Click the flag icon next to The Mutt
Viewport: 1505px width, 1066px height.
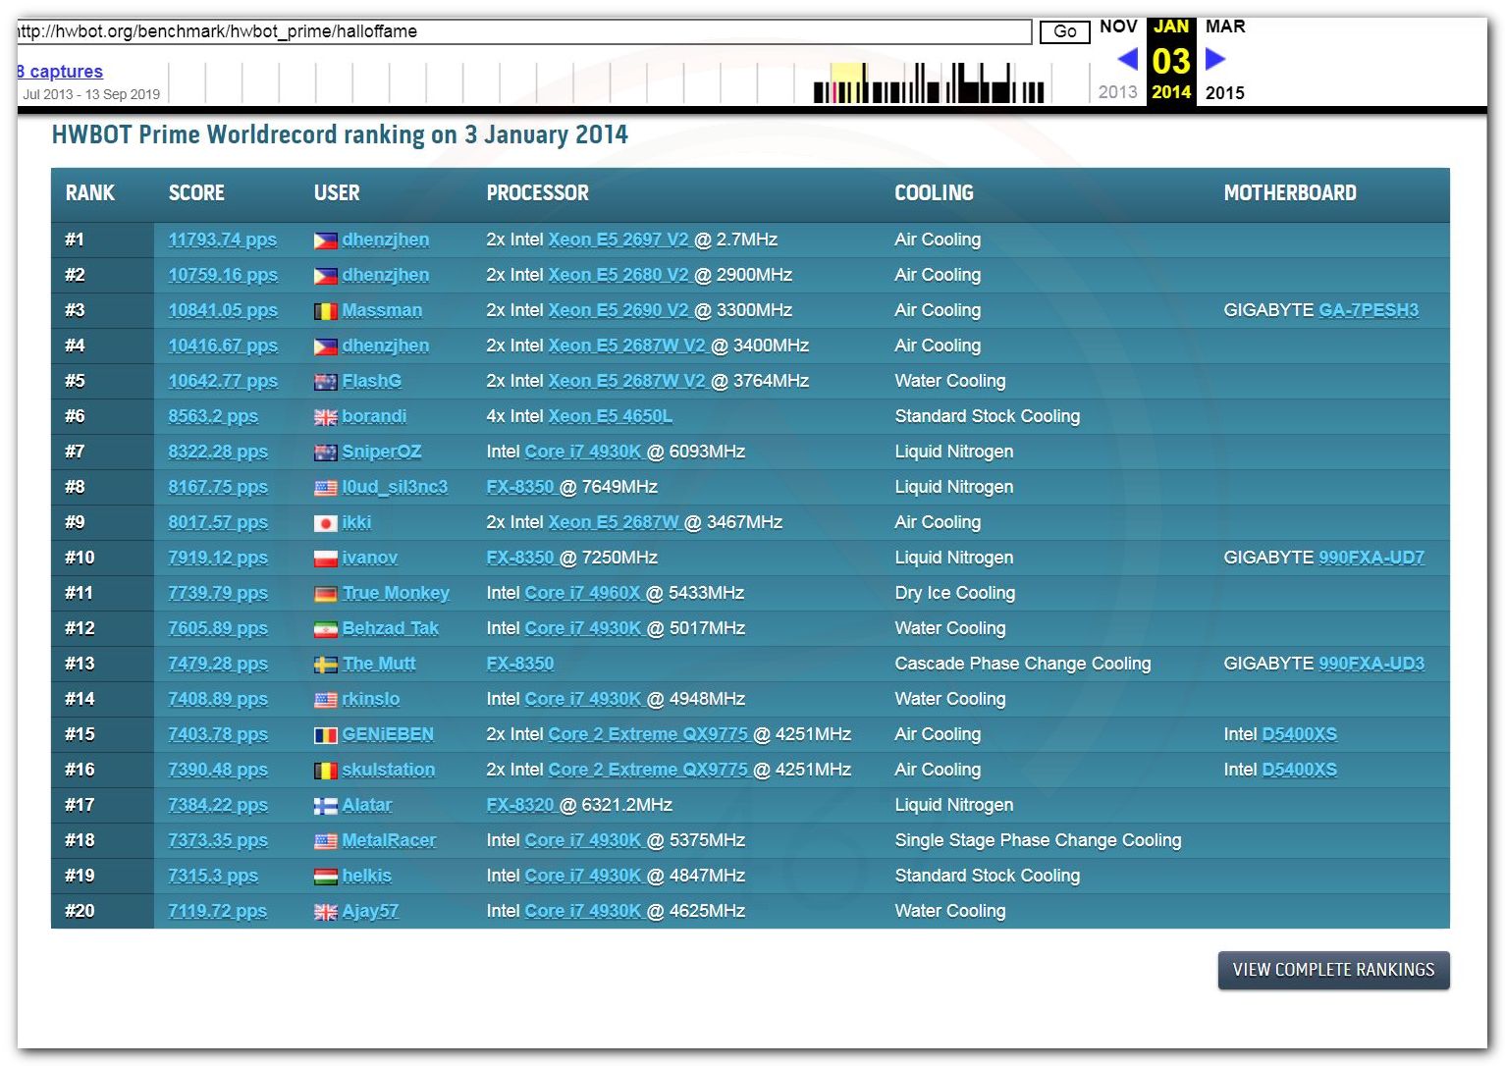pyautogui.click(x=325, y=665)
